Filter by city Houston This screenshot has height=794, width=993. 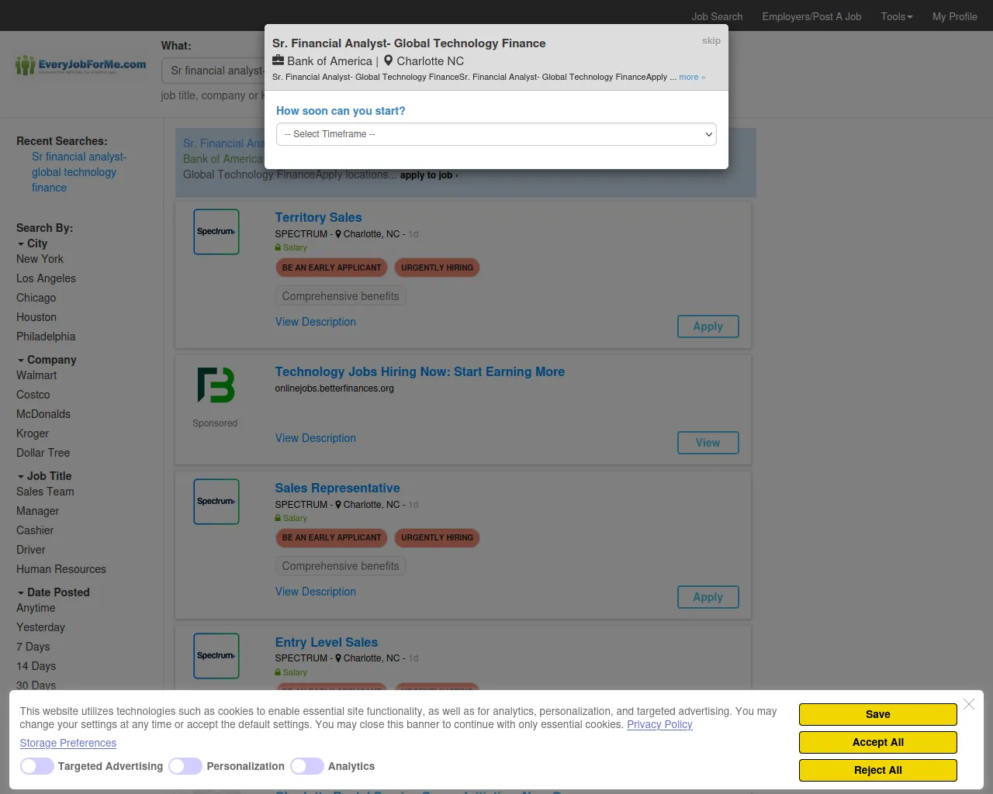[36, 317]
